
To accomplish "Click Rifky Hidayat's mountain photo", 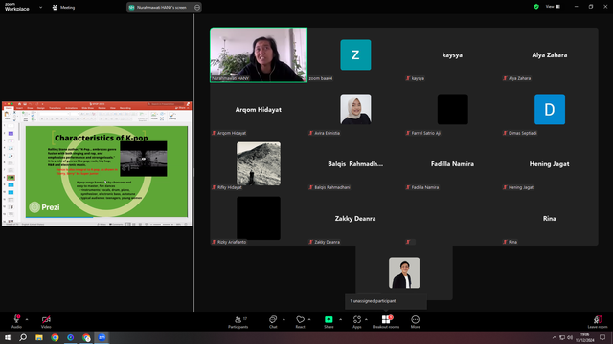I will click(x=259, y=163).
